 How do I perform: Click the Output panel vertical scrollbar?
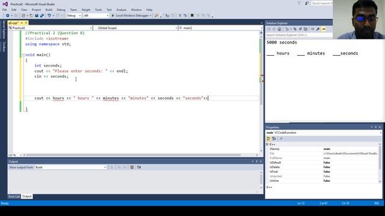[x=261, y=179]
